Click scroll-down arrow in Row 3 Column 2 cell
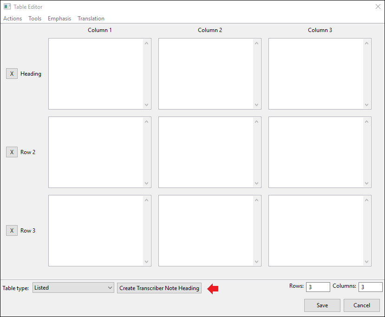The height and width of the screenshot is (317, 385). (x=256, y=262)
